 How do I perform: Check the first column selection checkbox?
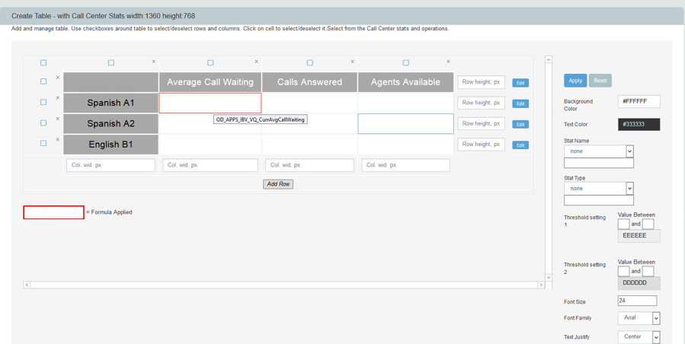pos(111,63)
